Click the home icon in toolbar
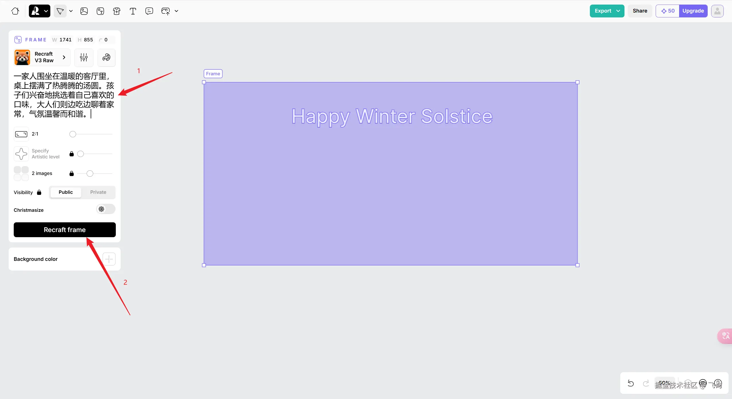Image resolution: width=732 pixels, height=399 pixels. tap(15, 11)
